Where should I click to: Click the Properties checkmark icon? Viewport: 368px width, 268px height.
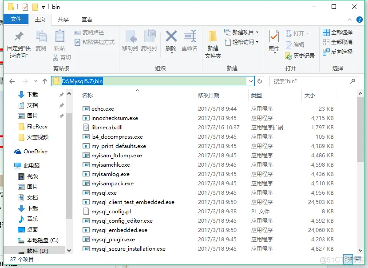click(274, 36)
